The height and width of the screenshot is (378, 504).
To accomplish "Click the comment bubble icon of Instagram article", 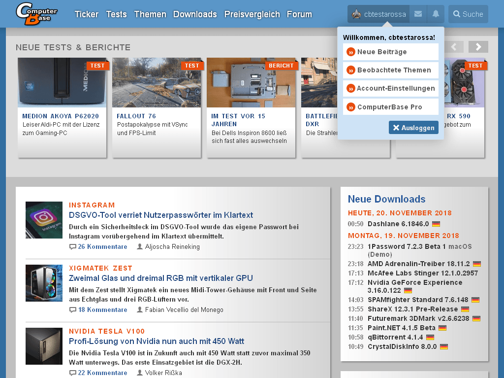I will click(73, 247).
